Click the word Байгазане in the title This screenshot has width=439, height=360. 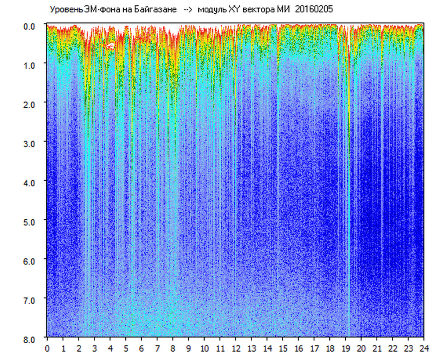point(156,10)
